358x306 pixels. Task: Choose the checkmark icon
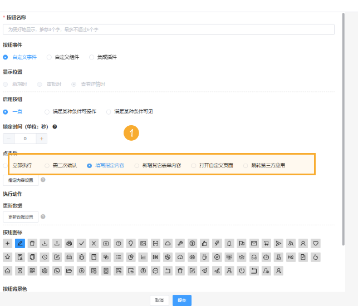tap(81, 244)
